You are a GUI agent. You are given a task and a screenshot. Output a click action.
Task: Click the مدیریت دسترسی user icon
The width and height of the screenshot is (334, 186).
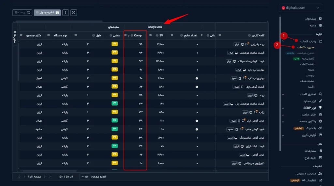coord(320,173)
